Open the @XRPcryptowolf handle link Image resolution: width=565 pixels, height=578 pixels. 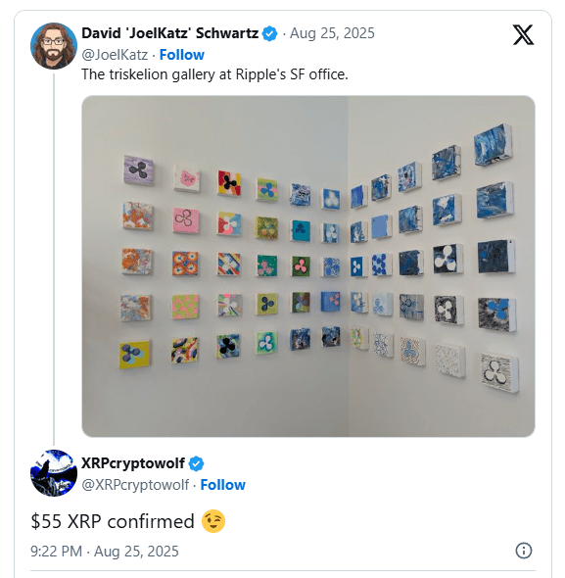pos(135,485)
